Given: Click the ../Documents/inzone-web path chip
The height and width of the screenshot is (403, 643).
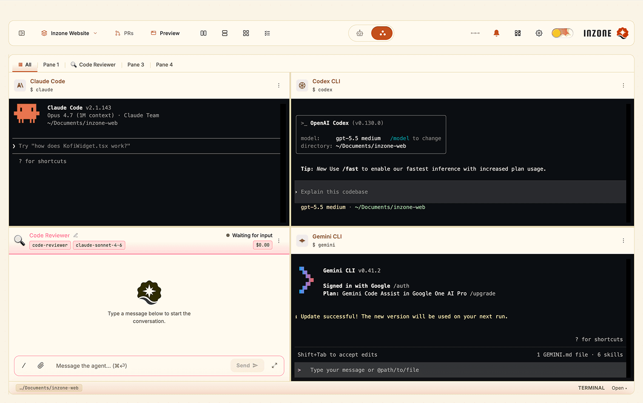Looking at the screenshot, I should click(x=49, y=388).
